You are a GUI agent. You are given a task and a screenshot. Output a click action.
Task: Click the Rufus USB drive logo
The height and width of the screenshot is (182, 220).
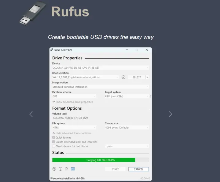tap(33, 13)
